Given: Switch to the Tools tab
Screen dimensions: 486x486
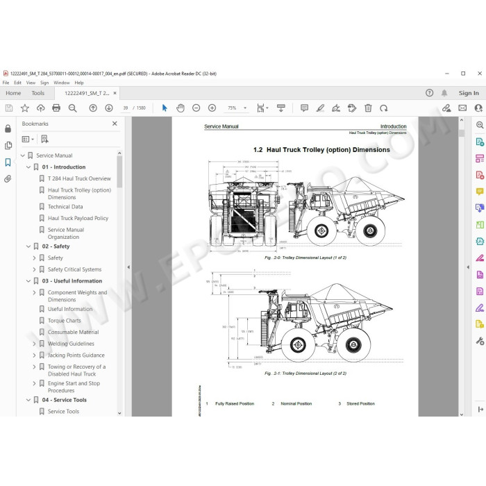Looking at the screenshot, I should pyautogui.click(x=37, y=93).
